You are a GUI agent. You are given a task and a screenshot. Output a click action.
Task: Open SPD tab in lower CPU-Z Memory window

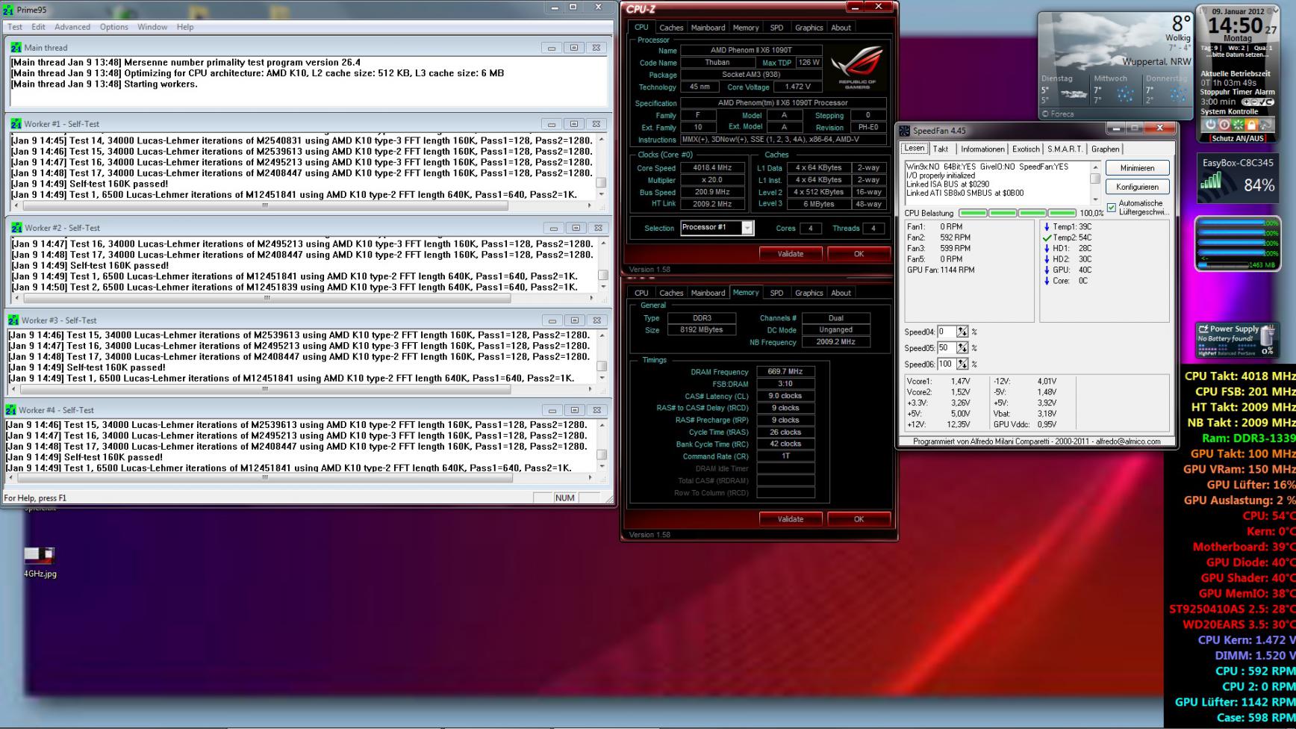[776, 294]
